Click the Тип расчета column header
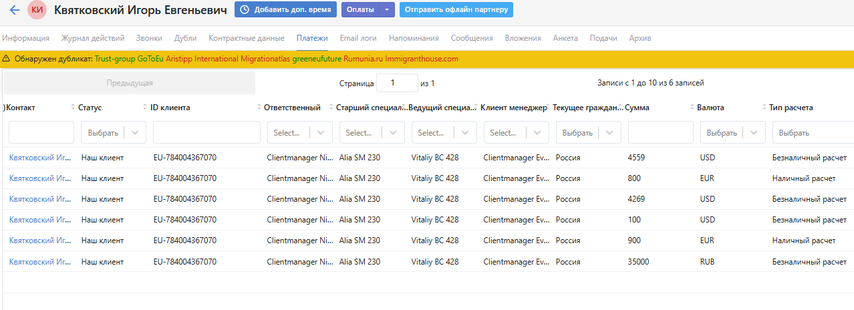 [x=791, y=108]
